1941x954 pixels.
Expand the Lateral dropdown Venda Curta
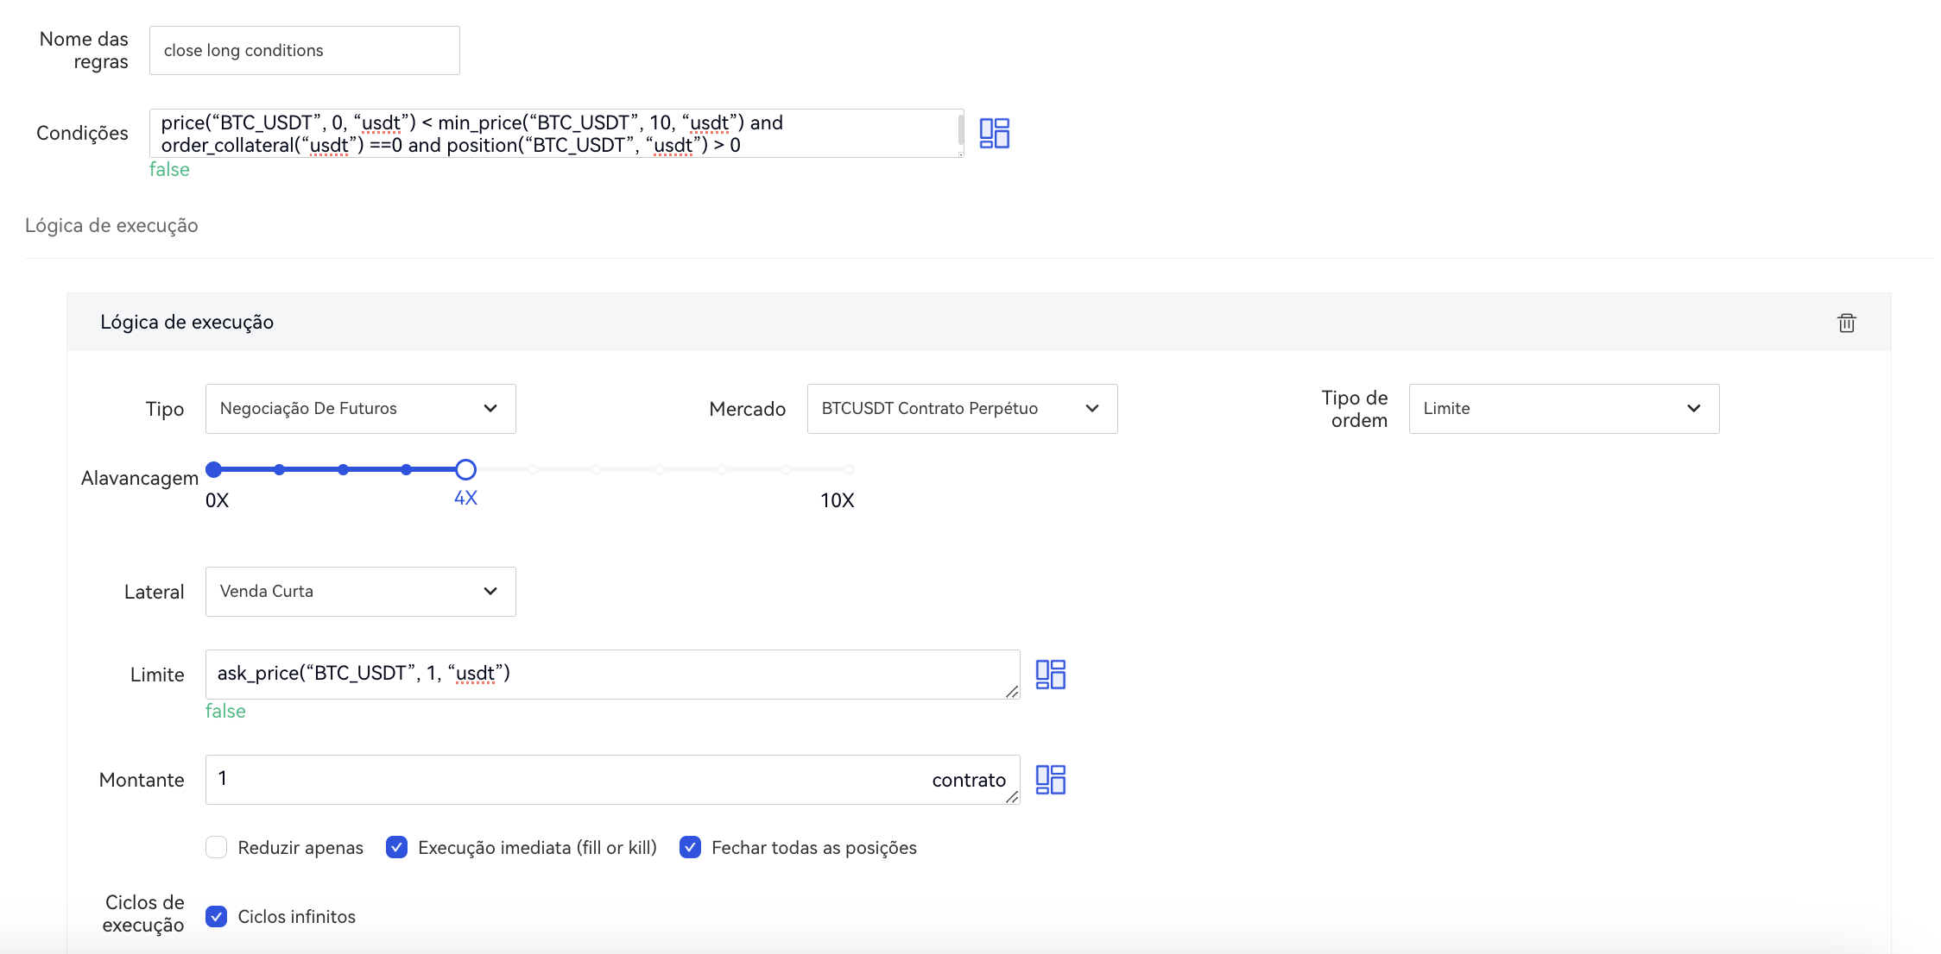[x=360, y=592]
